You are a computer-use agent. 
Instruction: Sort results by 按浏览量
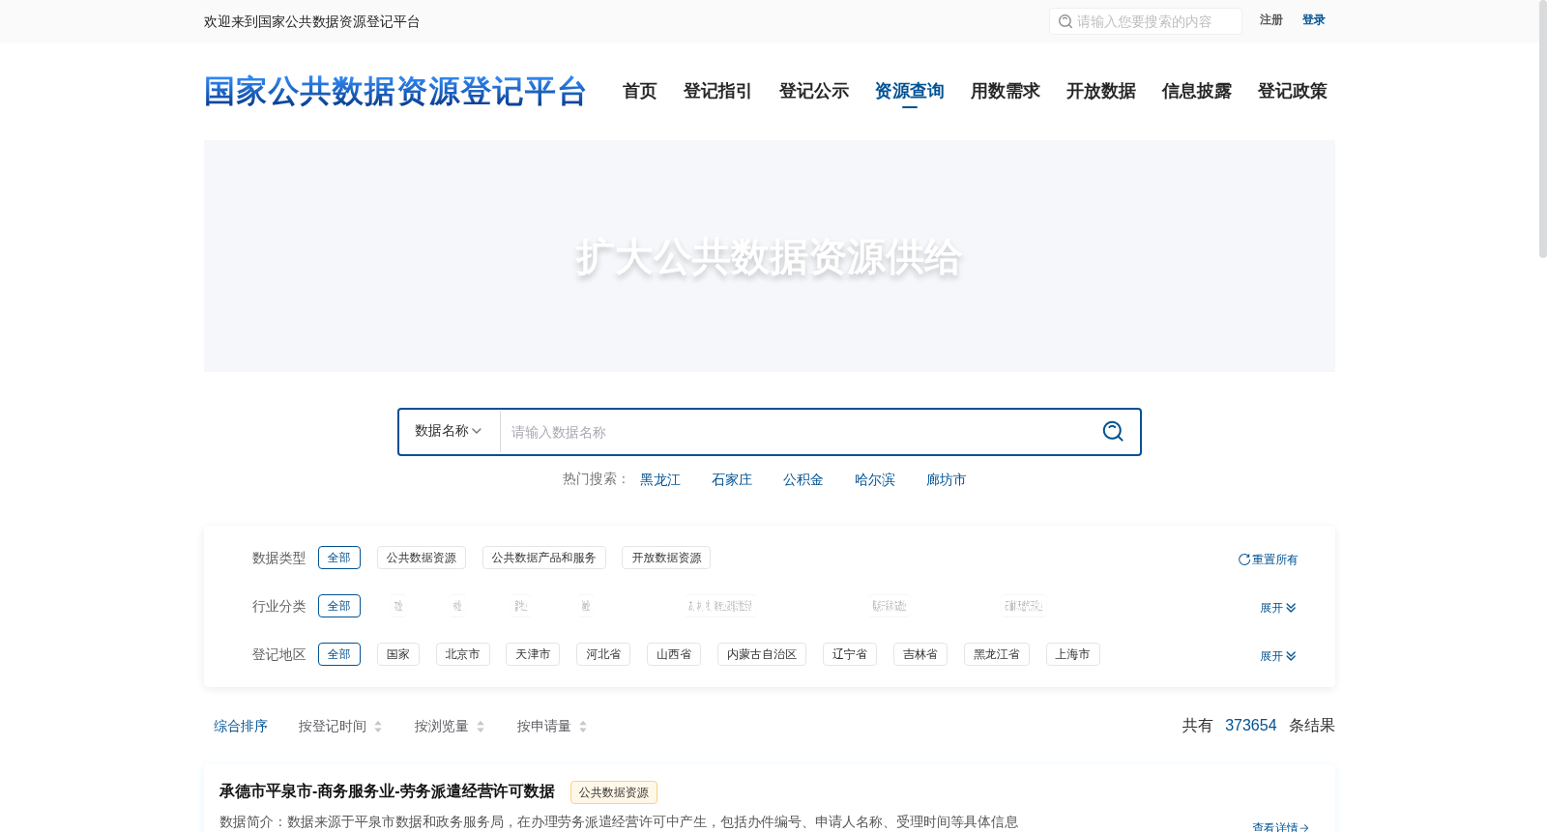pyautogui.click(x=450, y=727)
